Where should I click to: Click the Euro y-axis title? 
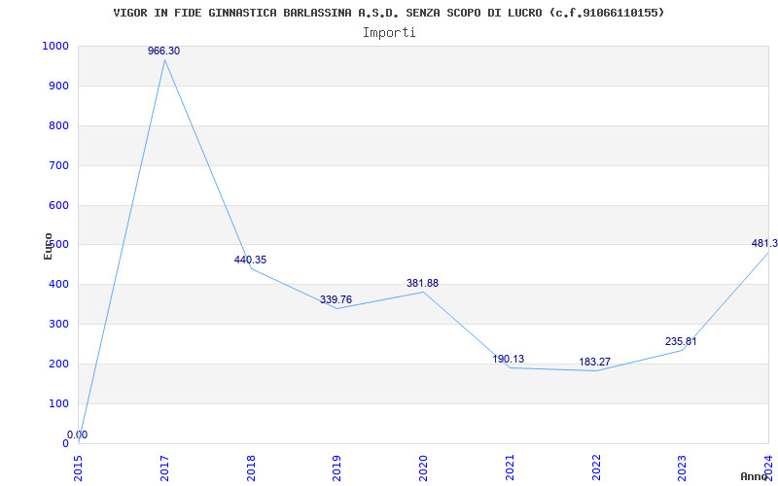click(48, 246)
